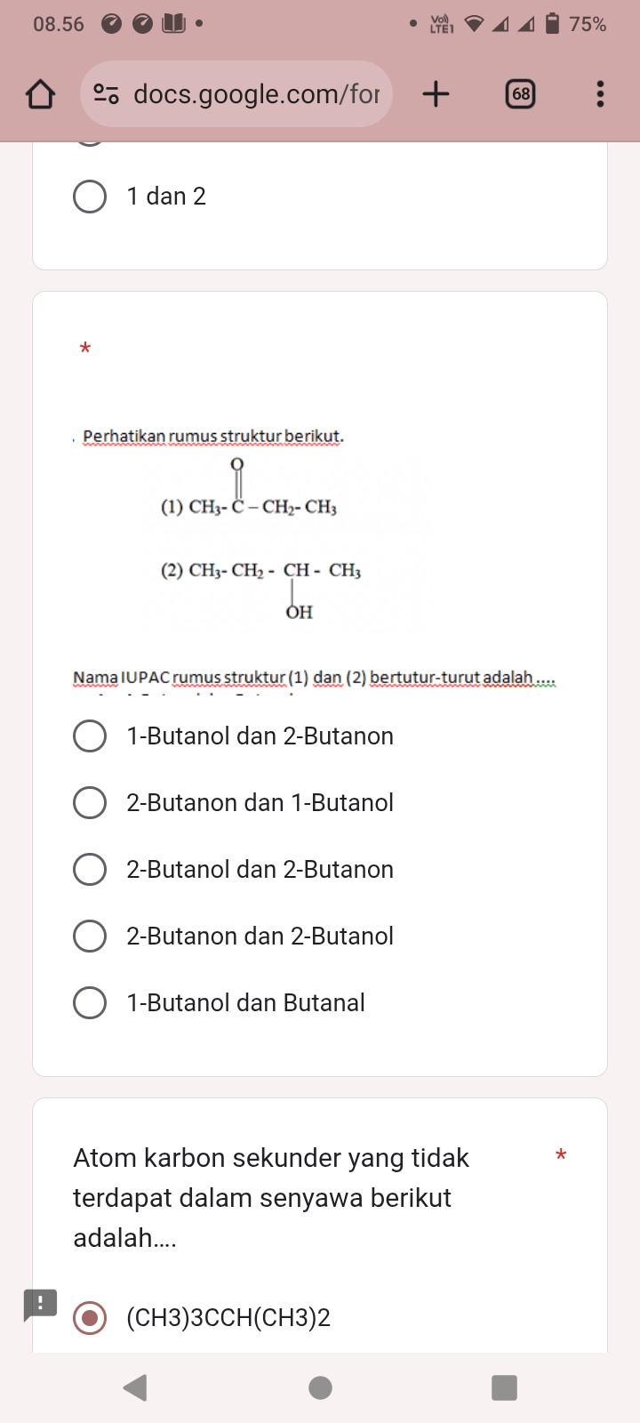Tap the recent apps square button
The height and width of the screenshot is (1423, 640).
coord(504,1387)
